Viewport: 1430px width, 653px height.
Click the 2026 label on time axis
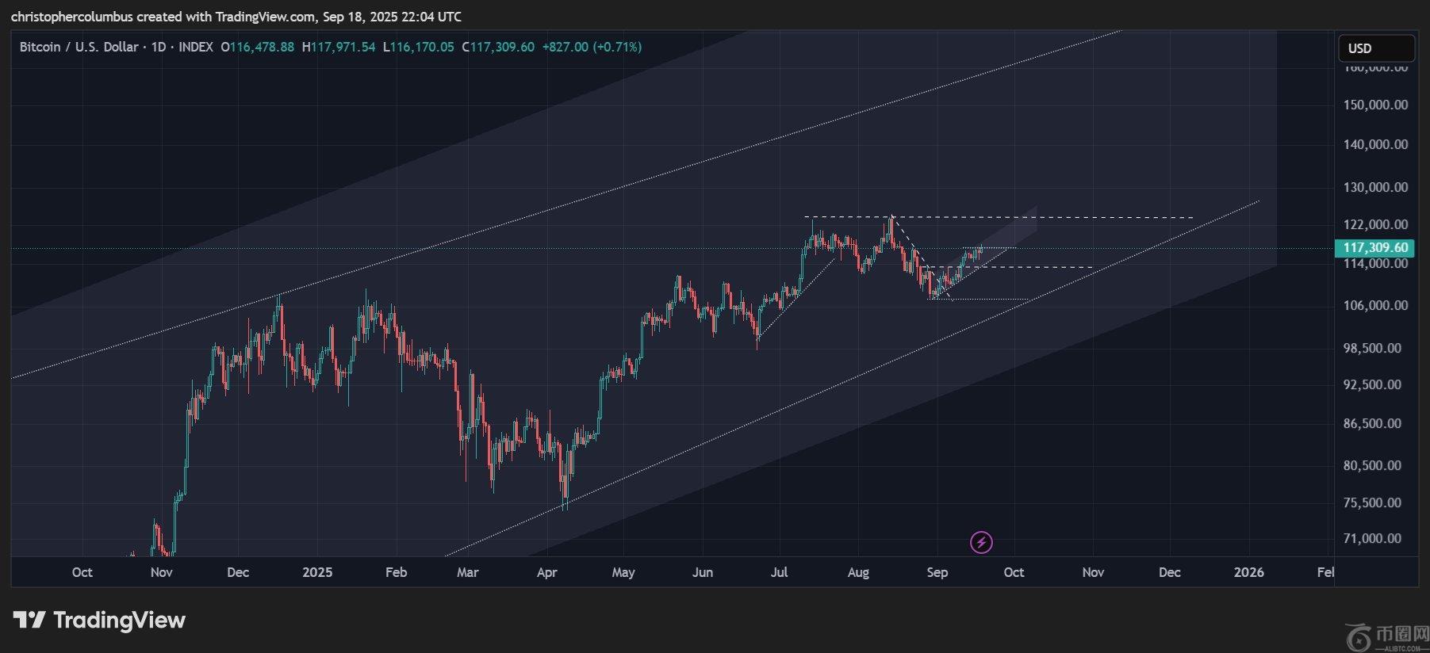(1248, 572)
